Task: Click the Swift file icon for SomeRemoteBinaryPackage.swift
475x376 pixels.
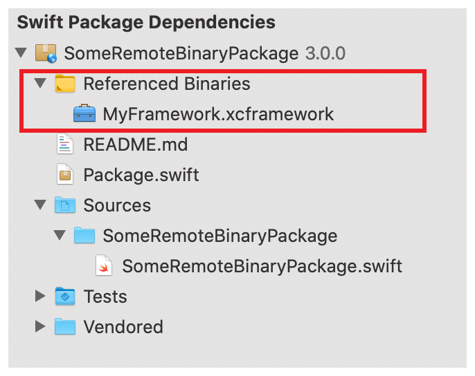Action: 104,266
